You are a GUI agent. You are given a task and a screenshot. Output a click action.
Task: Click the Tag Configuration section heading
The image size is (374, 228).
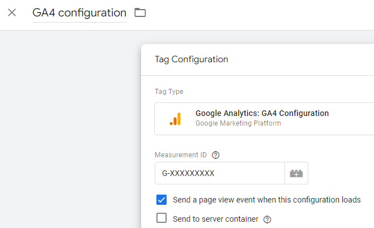point(192,59)
